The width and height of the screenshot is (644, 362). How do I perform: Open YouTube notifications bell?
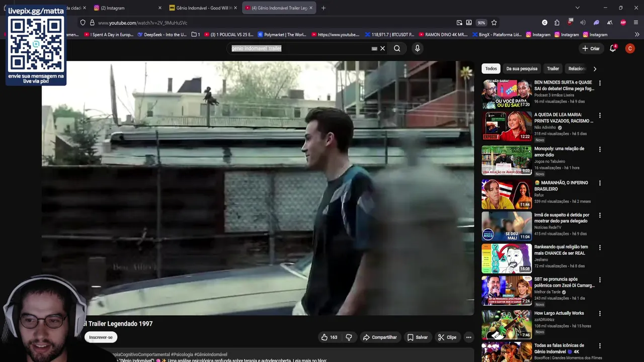tap(613, 48)
